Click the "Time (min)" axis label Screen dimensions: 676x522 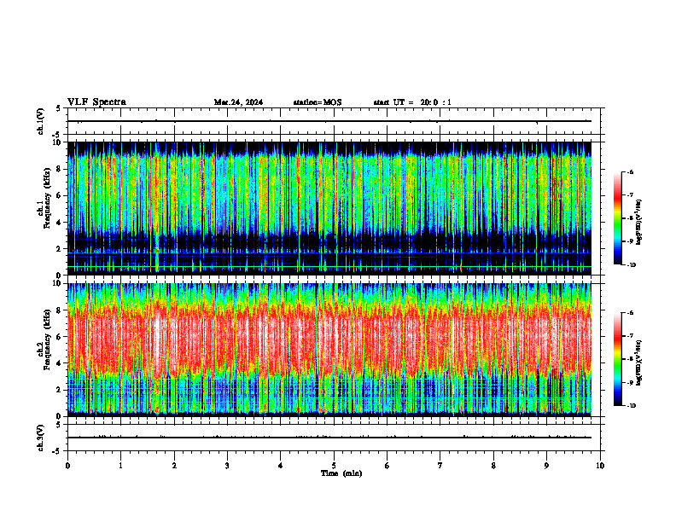pyautogui.click(x=341, y=473)
